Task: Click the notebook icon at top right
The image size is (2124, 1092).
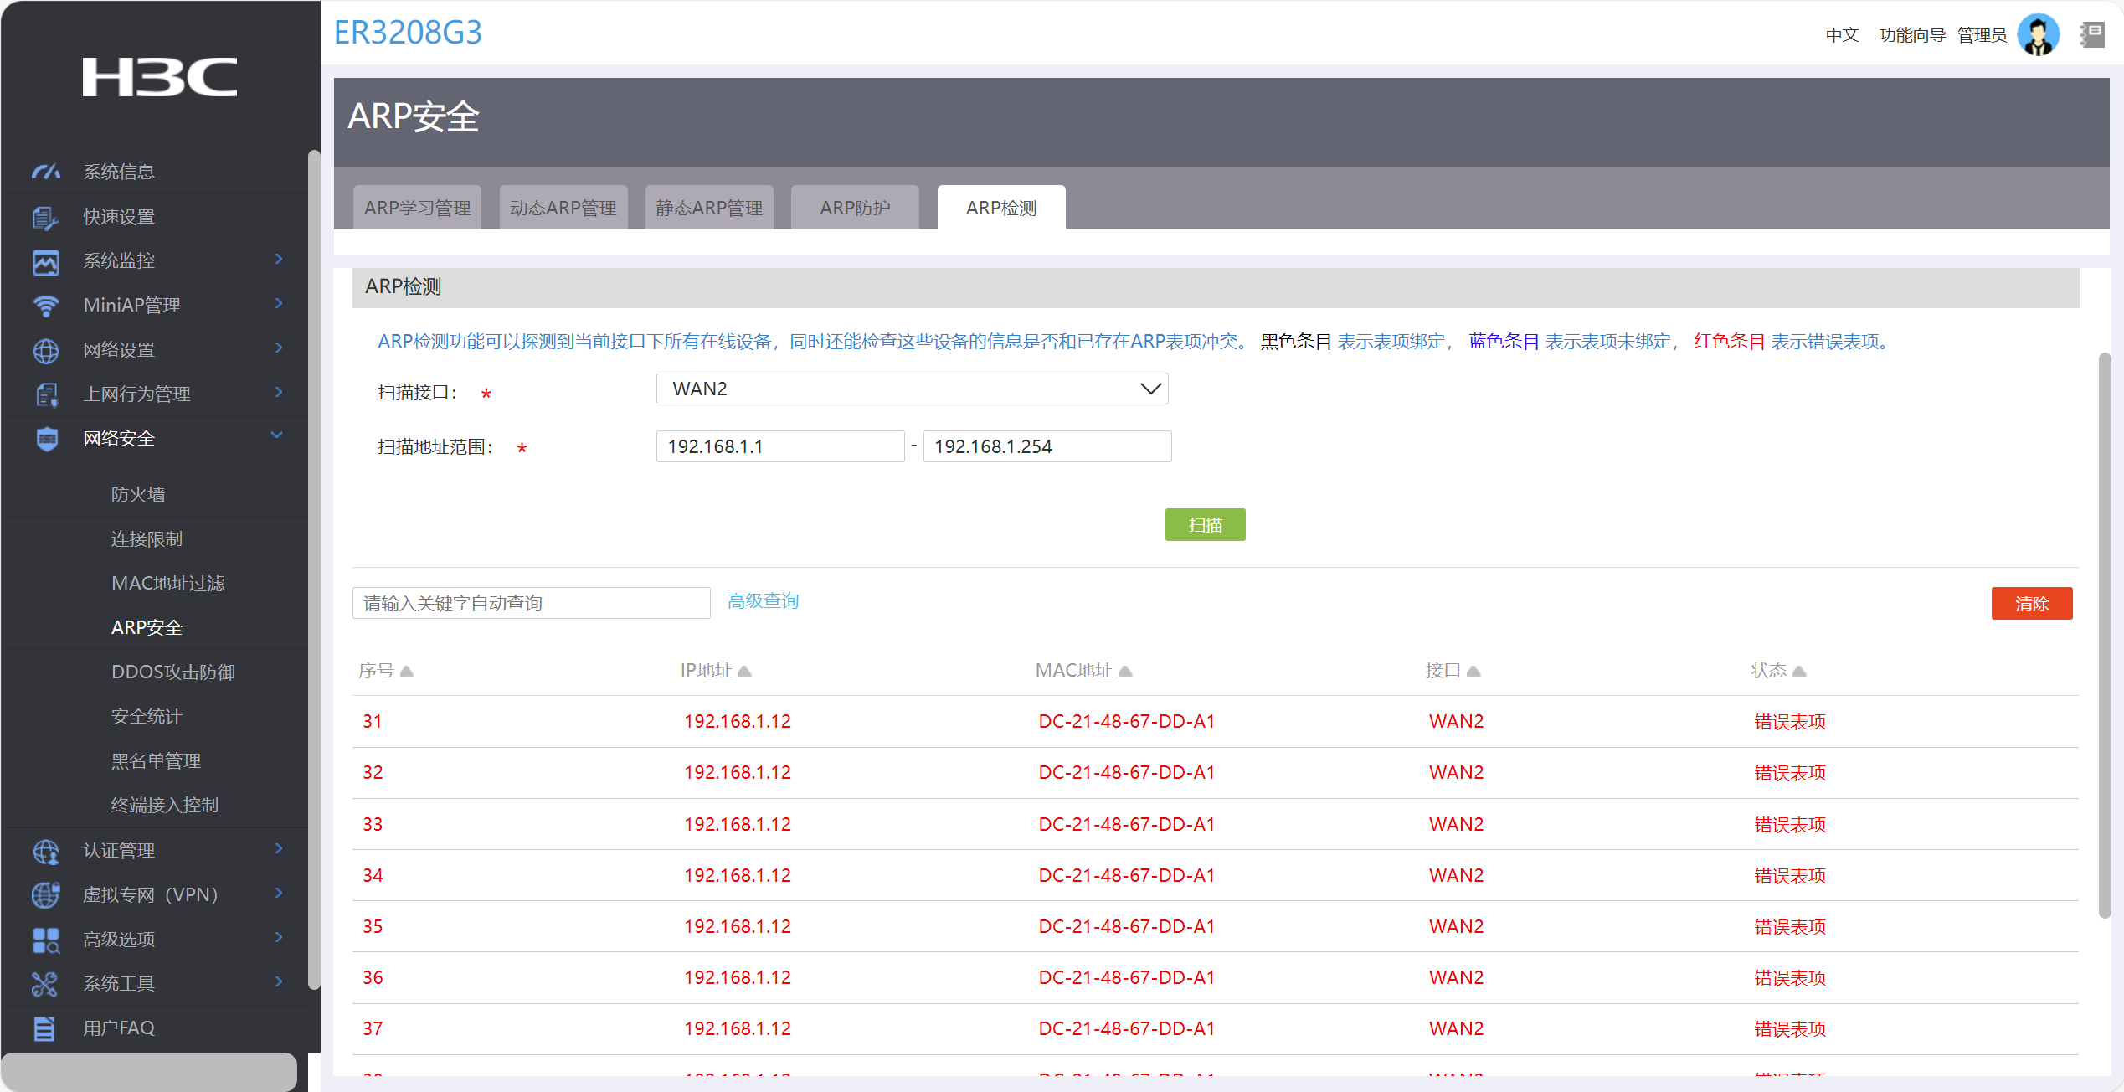Action: pyautogui.click(x=2091, y=35)
